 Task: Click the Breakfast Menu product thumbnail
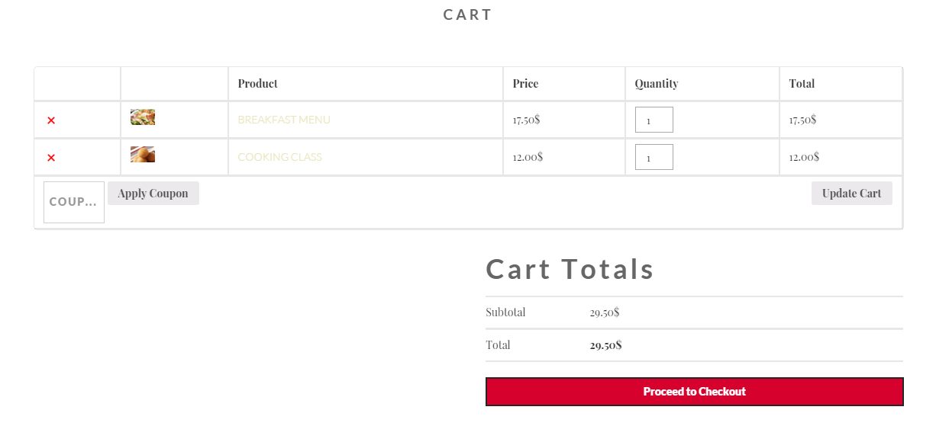(x=143, y=117)
